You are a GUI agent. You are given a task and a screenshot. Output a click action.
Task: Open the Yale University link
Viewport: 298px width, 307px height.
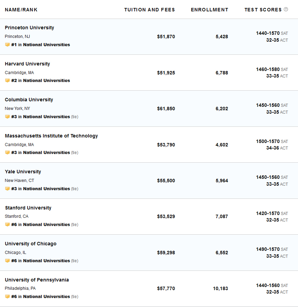(x=23, y=172)
